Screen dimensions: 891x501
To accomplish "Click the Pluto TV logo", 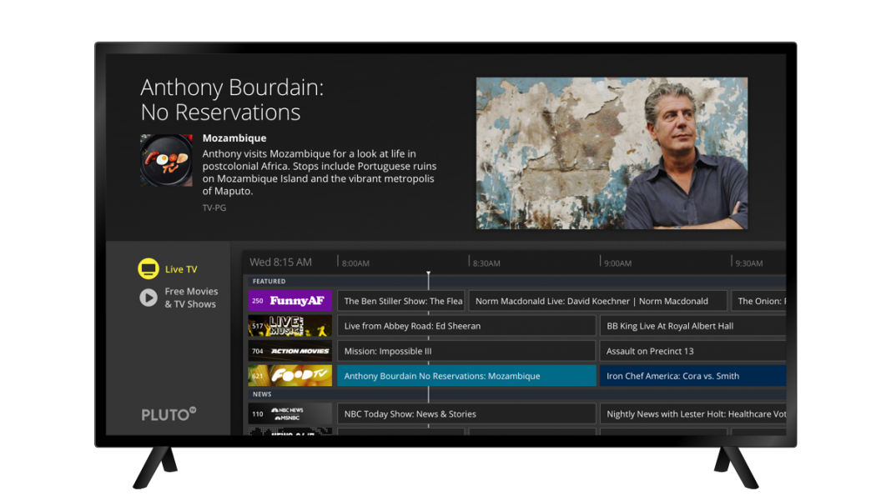I will tap(169, 414).
